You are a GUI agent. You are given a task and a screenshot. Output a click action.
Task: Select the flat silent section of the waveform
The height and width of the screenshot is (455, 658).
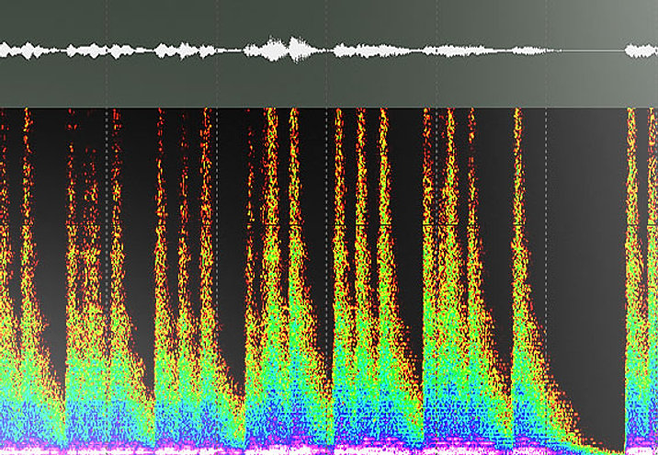coord(593,51)
